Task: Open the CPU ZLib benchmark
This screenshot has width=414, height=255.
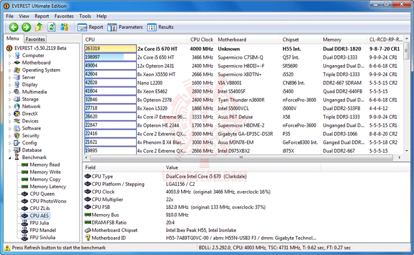Action: 36,208
